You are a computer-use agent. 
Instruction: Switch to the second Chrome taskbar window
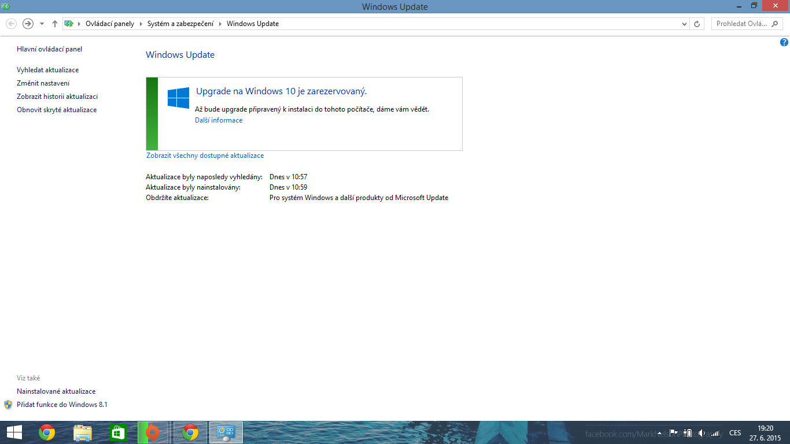[x=190, y=432]
